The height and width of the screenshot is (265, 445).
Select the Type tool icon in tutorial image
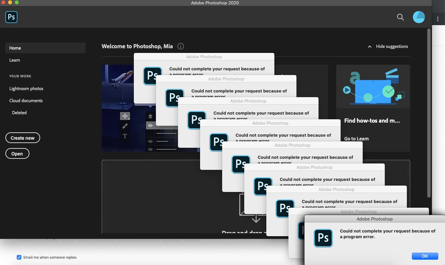(x=125, y=136)
